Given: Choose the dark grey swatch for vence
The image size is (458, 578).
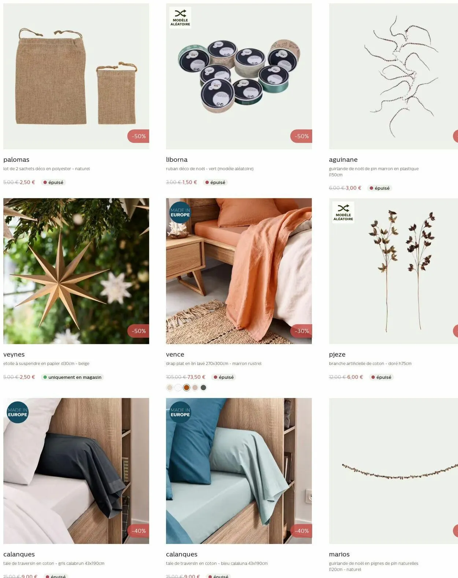Looking at the screenshot, I should pos(203,388).
